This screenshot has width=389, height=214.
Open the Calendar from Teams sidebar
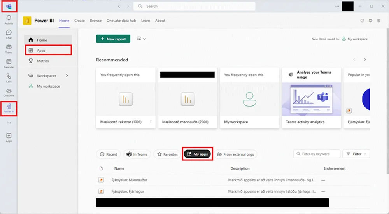(9, 63)
